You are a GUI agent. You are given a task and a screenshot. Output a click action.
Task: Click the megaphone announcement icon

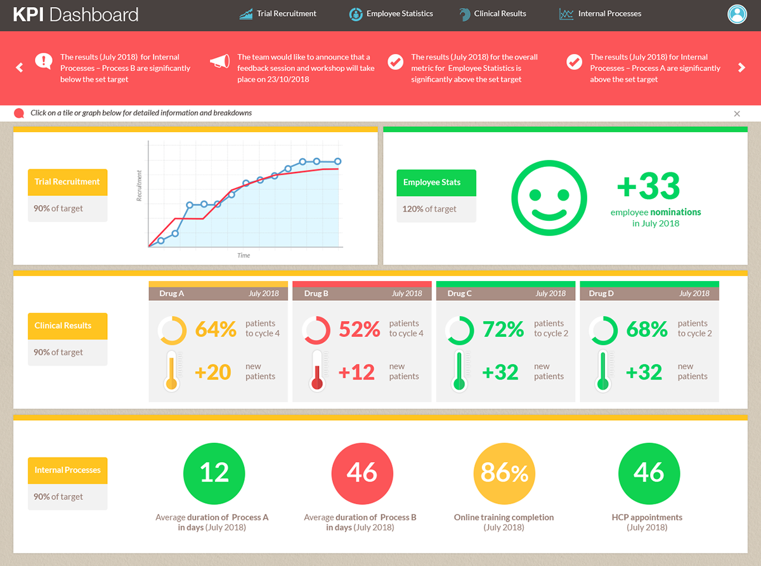tap(219, 62)
